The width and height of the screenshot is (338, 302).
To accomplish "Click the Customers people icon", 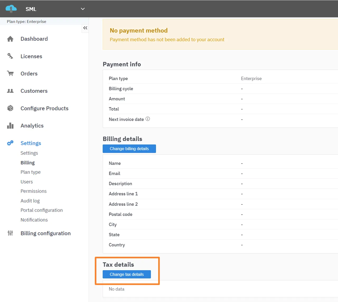I will (10, 91).
